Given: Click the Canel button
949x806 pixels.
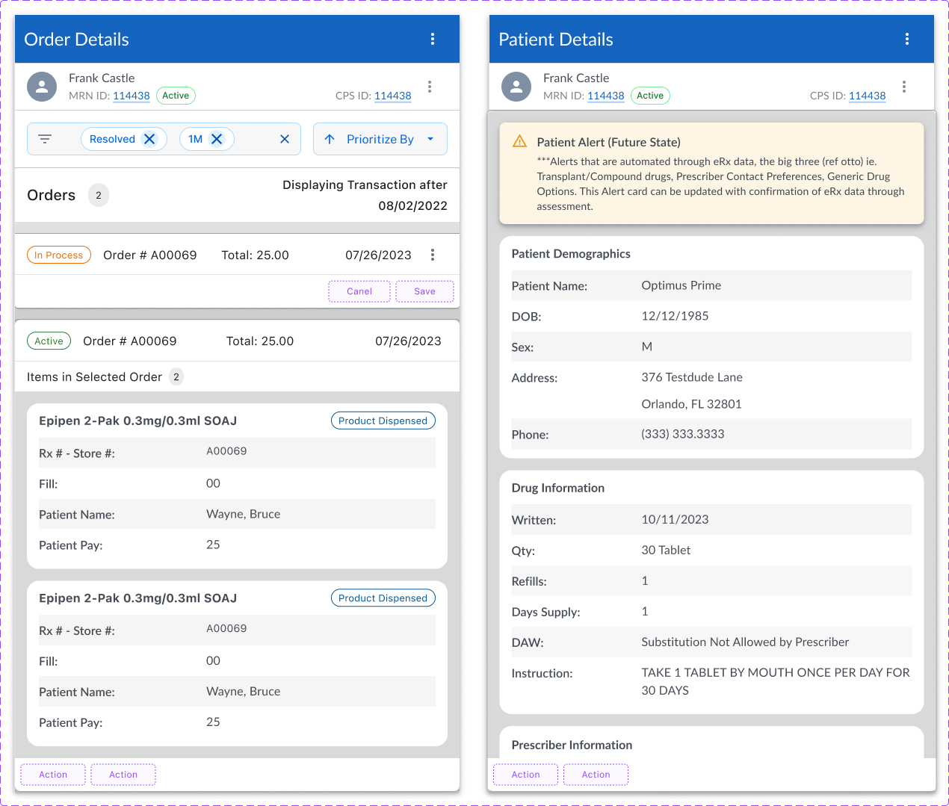Looking at the screenshot, I should coord(359,291).
